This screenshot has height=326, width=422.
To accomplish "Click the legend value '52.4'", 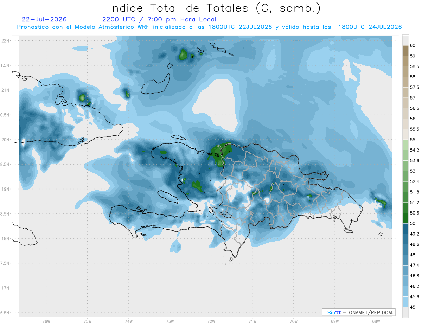I will coord(415,182).
